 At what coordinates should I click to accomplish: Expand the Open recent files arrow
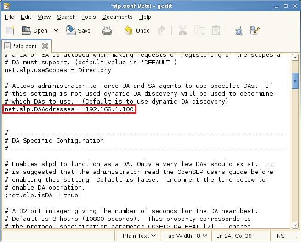point(56,30)
